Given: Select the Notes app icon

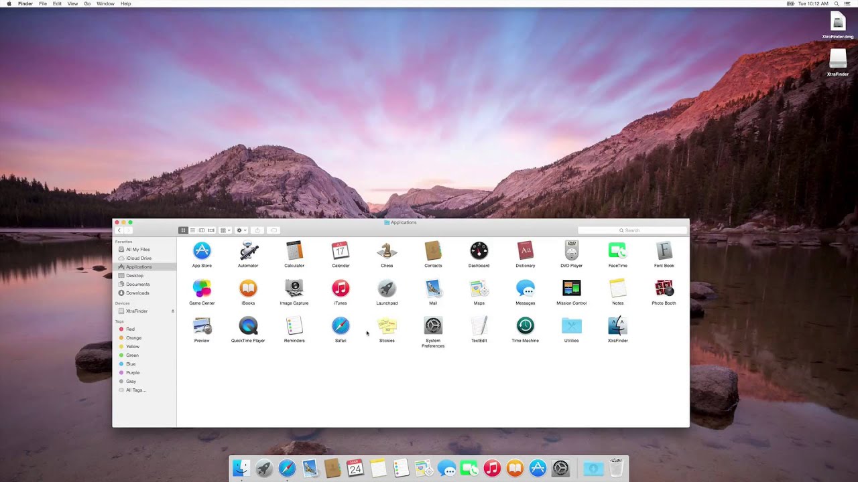Looking at the screenshot, I should pos(617,289).
